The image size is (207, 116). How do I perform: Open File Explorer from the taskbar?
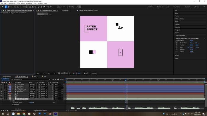[18, 114]
